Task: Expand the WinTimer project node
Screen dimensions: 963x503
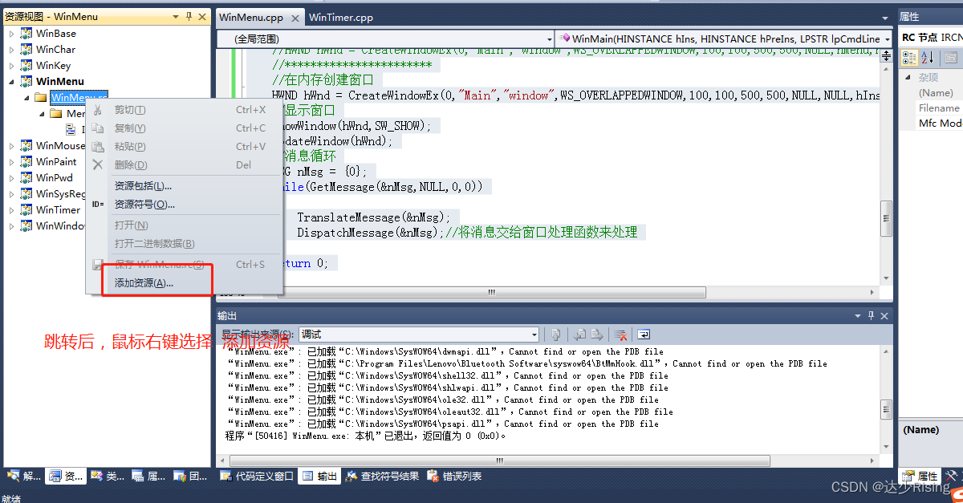Action: pos(11,210)
